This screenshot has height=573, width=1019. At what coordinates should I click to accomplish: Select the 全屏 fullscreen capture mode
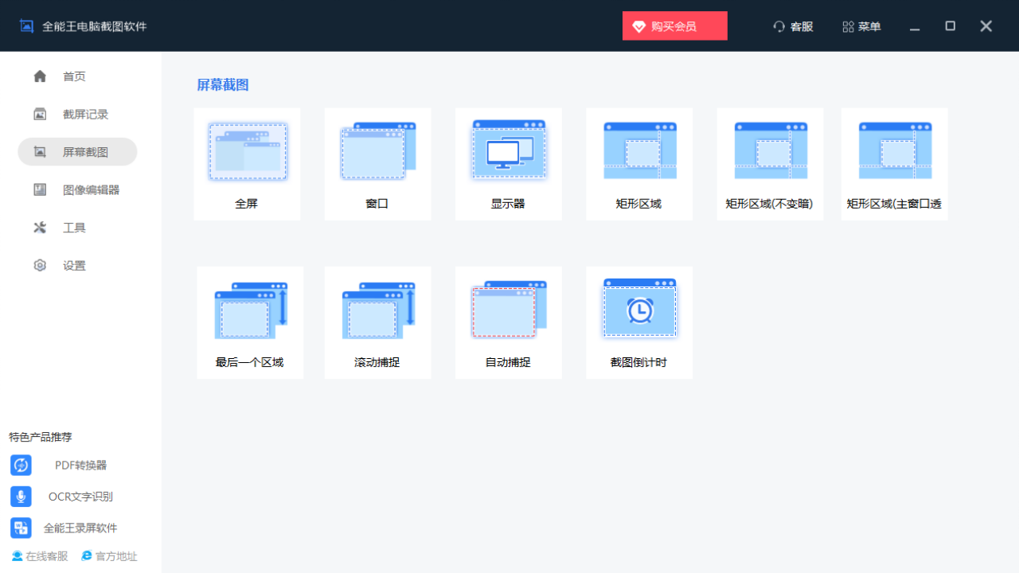[247, 163]
